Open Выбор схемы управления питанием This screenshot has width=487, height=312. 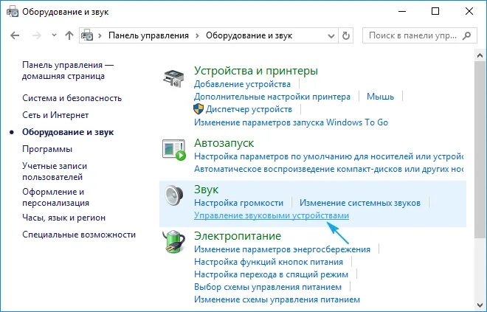pos(268,287)
